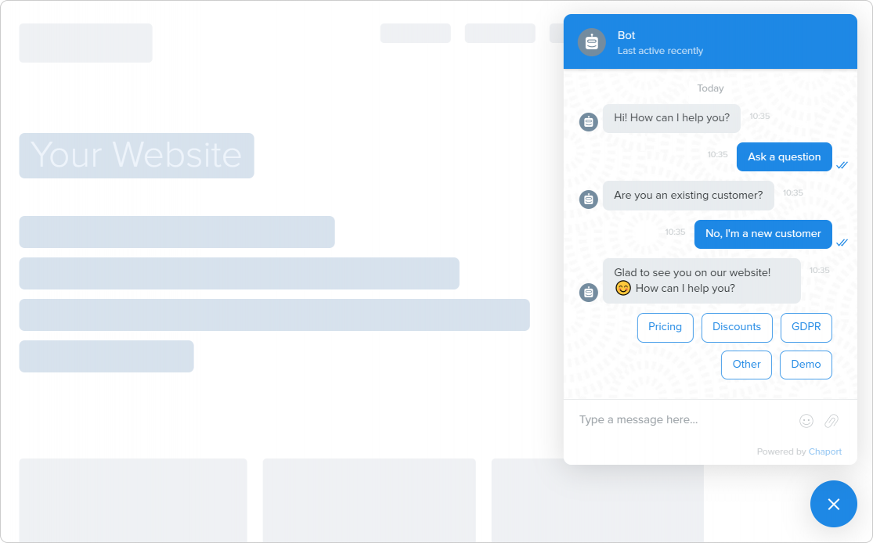The height and width of the screenshot is (543, 873).
Task: Click the 'Your Website' heading
Action: click(135, 155)
